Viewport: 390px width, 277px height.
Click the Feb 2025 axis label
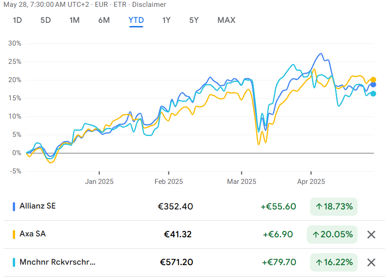point(169,182)
